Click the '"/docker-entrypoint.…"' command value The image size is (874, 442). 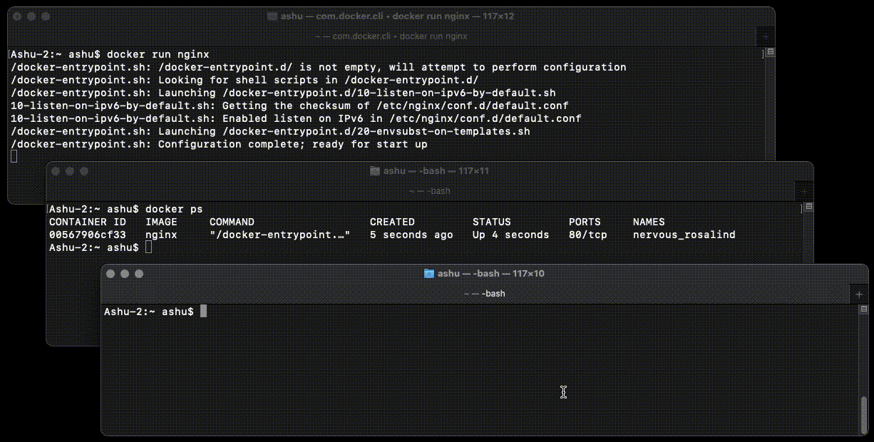280,235
